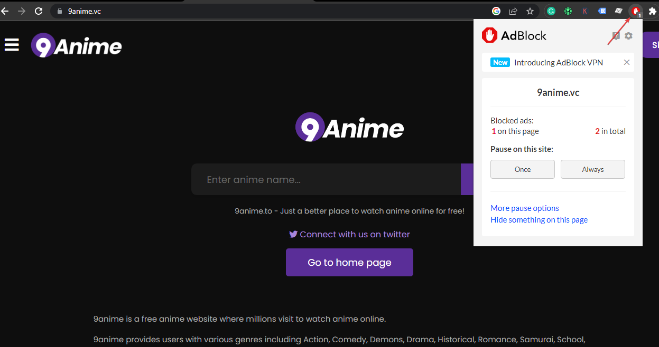Click the share page icon
Viewport: 659px width, 347px height.
click(x=513, y=11)
